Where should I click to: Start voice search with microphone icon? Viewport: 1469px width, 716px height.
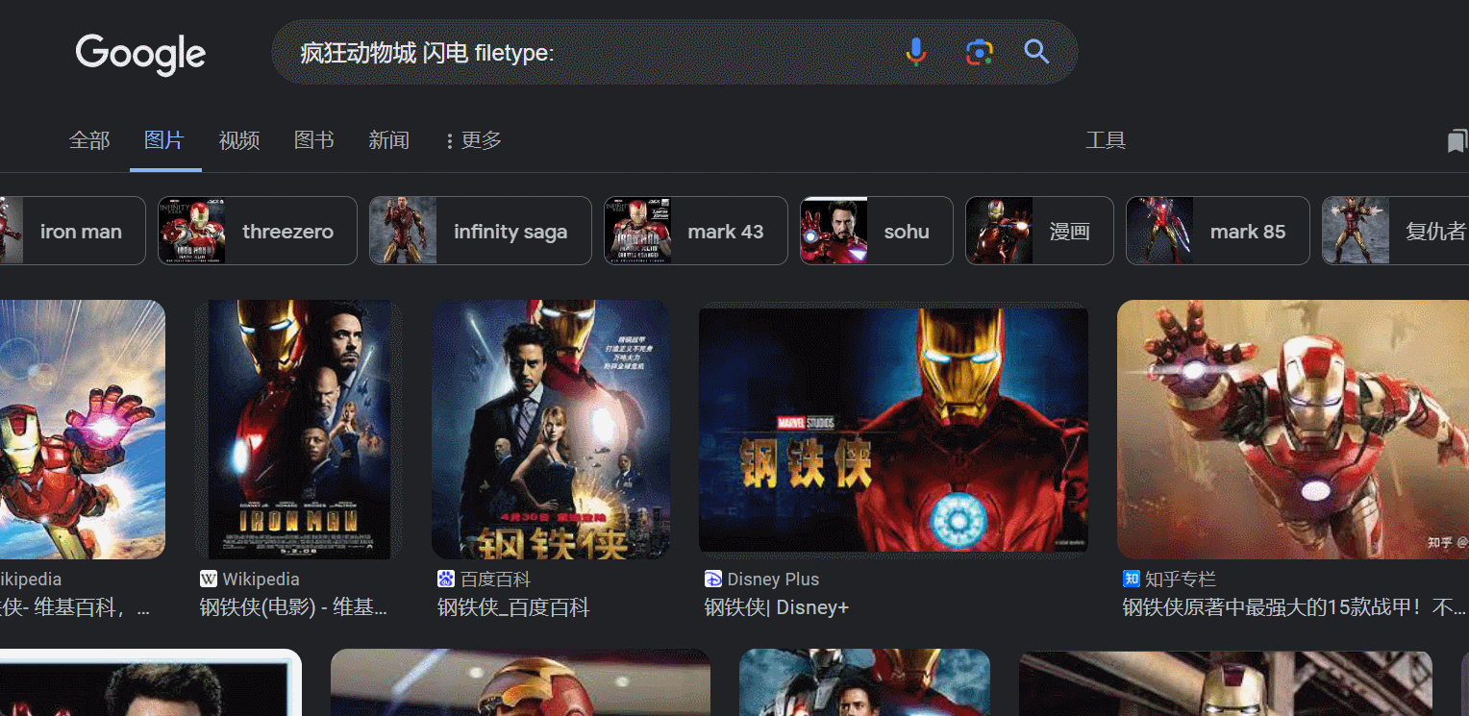pos(916,52)
